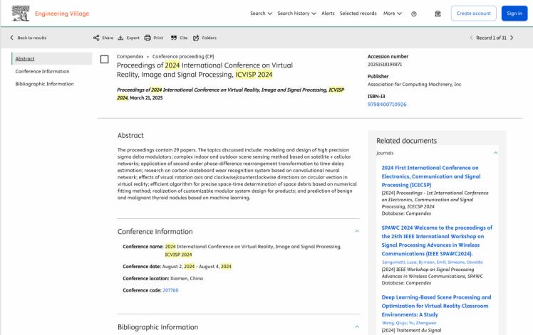The height and width of the screenshot is (335, 533).
Task: Open ISBN-13 9798400710926 link
Action: (387, 105)
